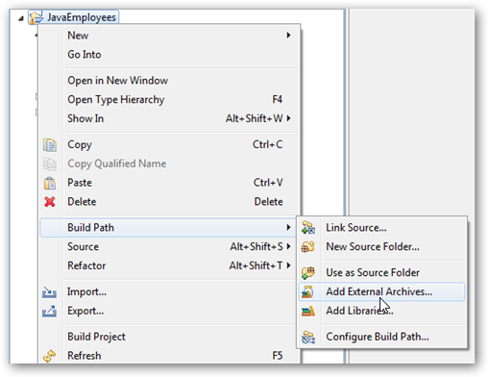Click the Alt+Shift+T shortcut text

point(256,265)
